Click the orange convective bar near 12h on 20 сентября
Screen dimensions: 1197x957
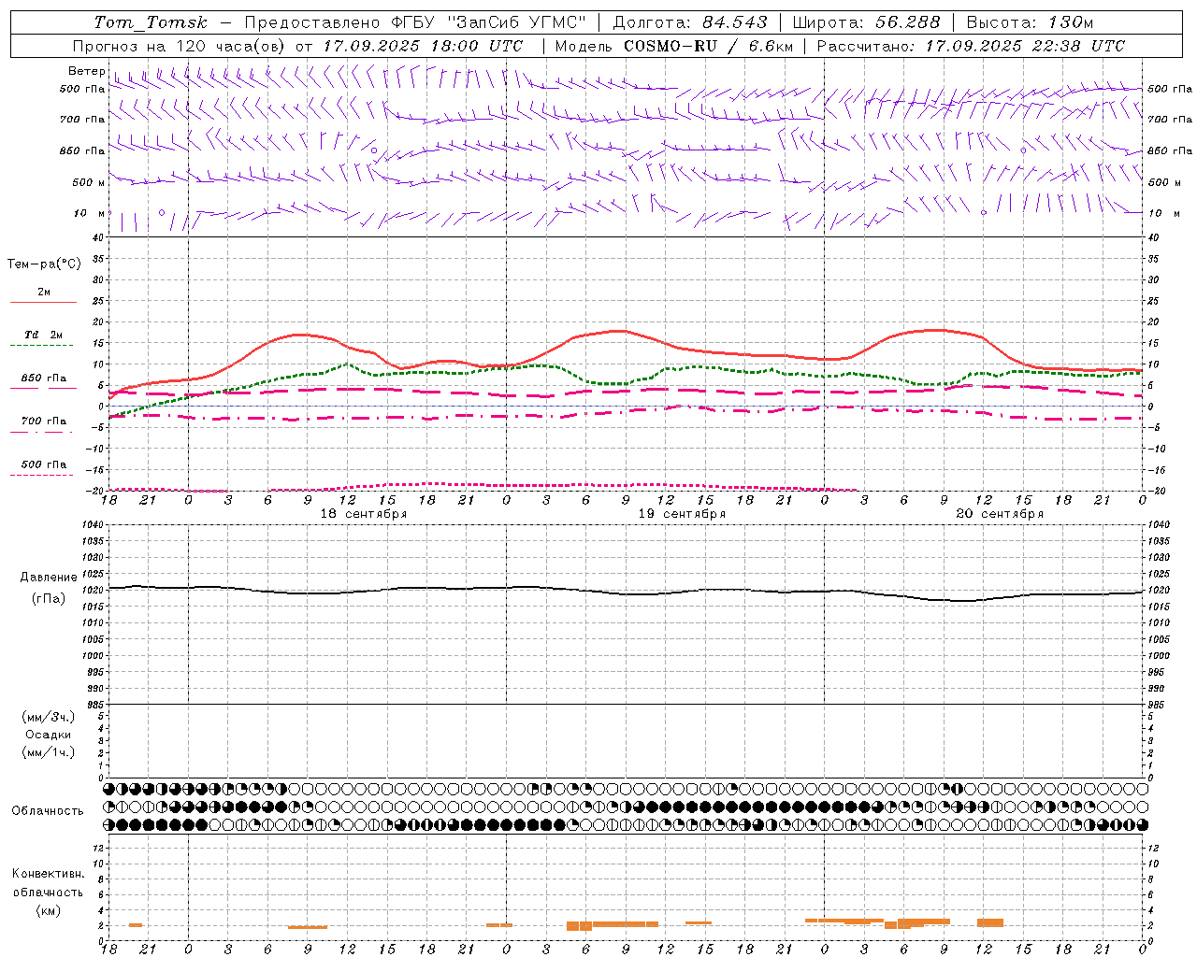point(990,922)
